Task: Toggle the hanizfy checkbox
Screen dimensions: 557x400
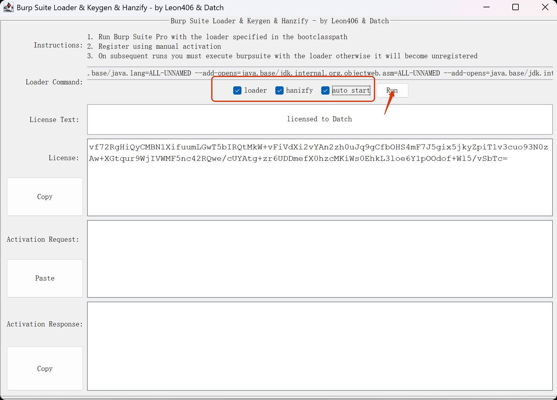Action: point(279,91)
